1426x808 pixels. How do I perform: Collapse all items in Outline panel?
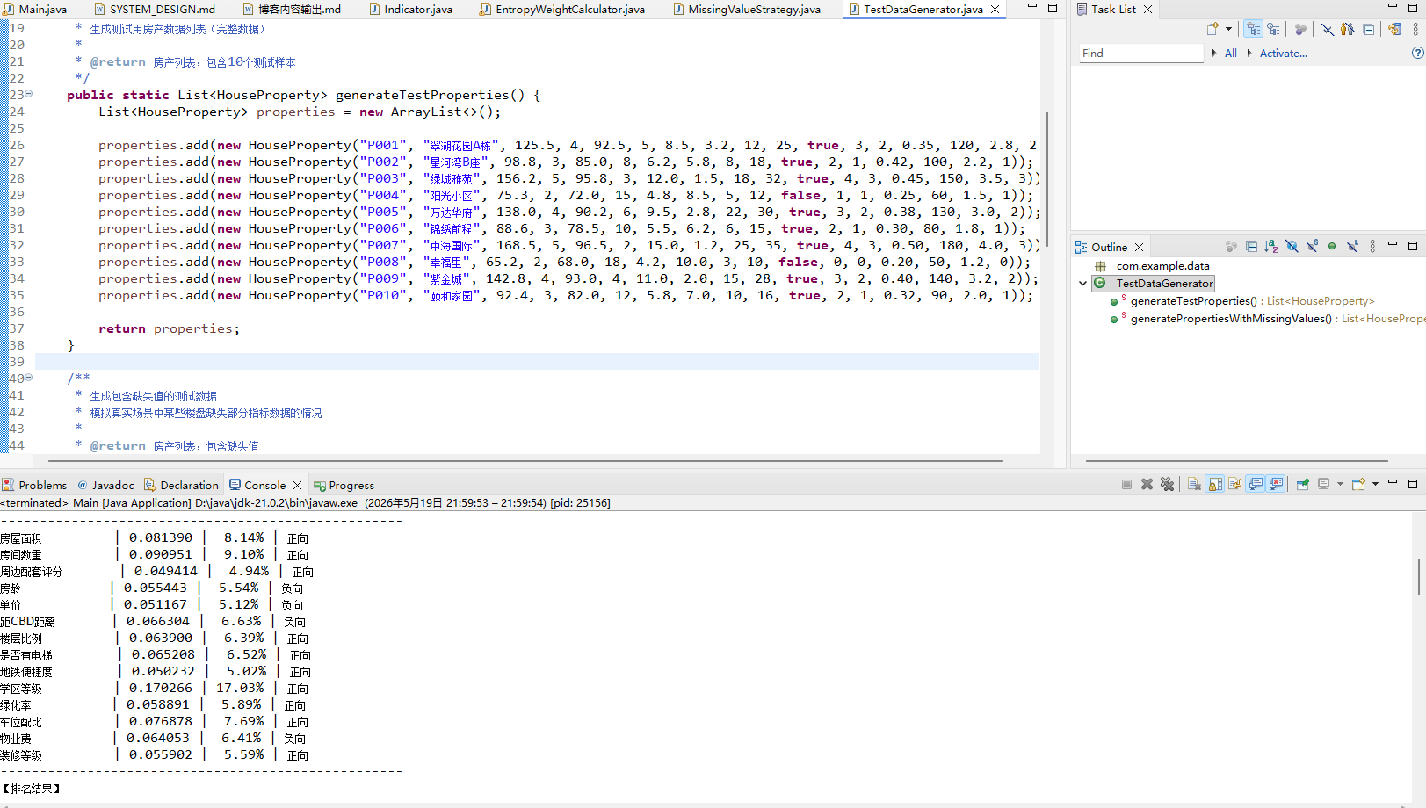[x=1251, y=247]
